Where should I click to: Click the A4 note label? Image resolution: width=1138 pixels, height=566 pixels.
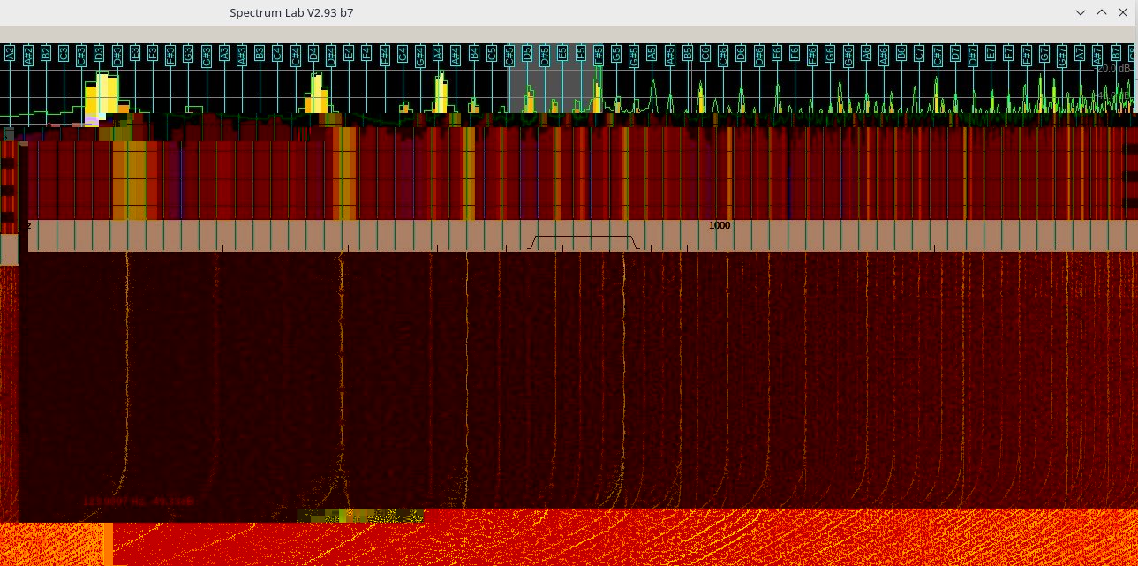[x=438, y=54]
